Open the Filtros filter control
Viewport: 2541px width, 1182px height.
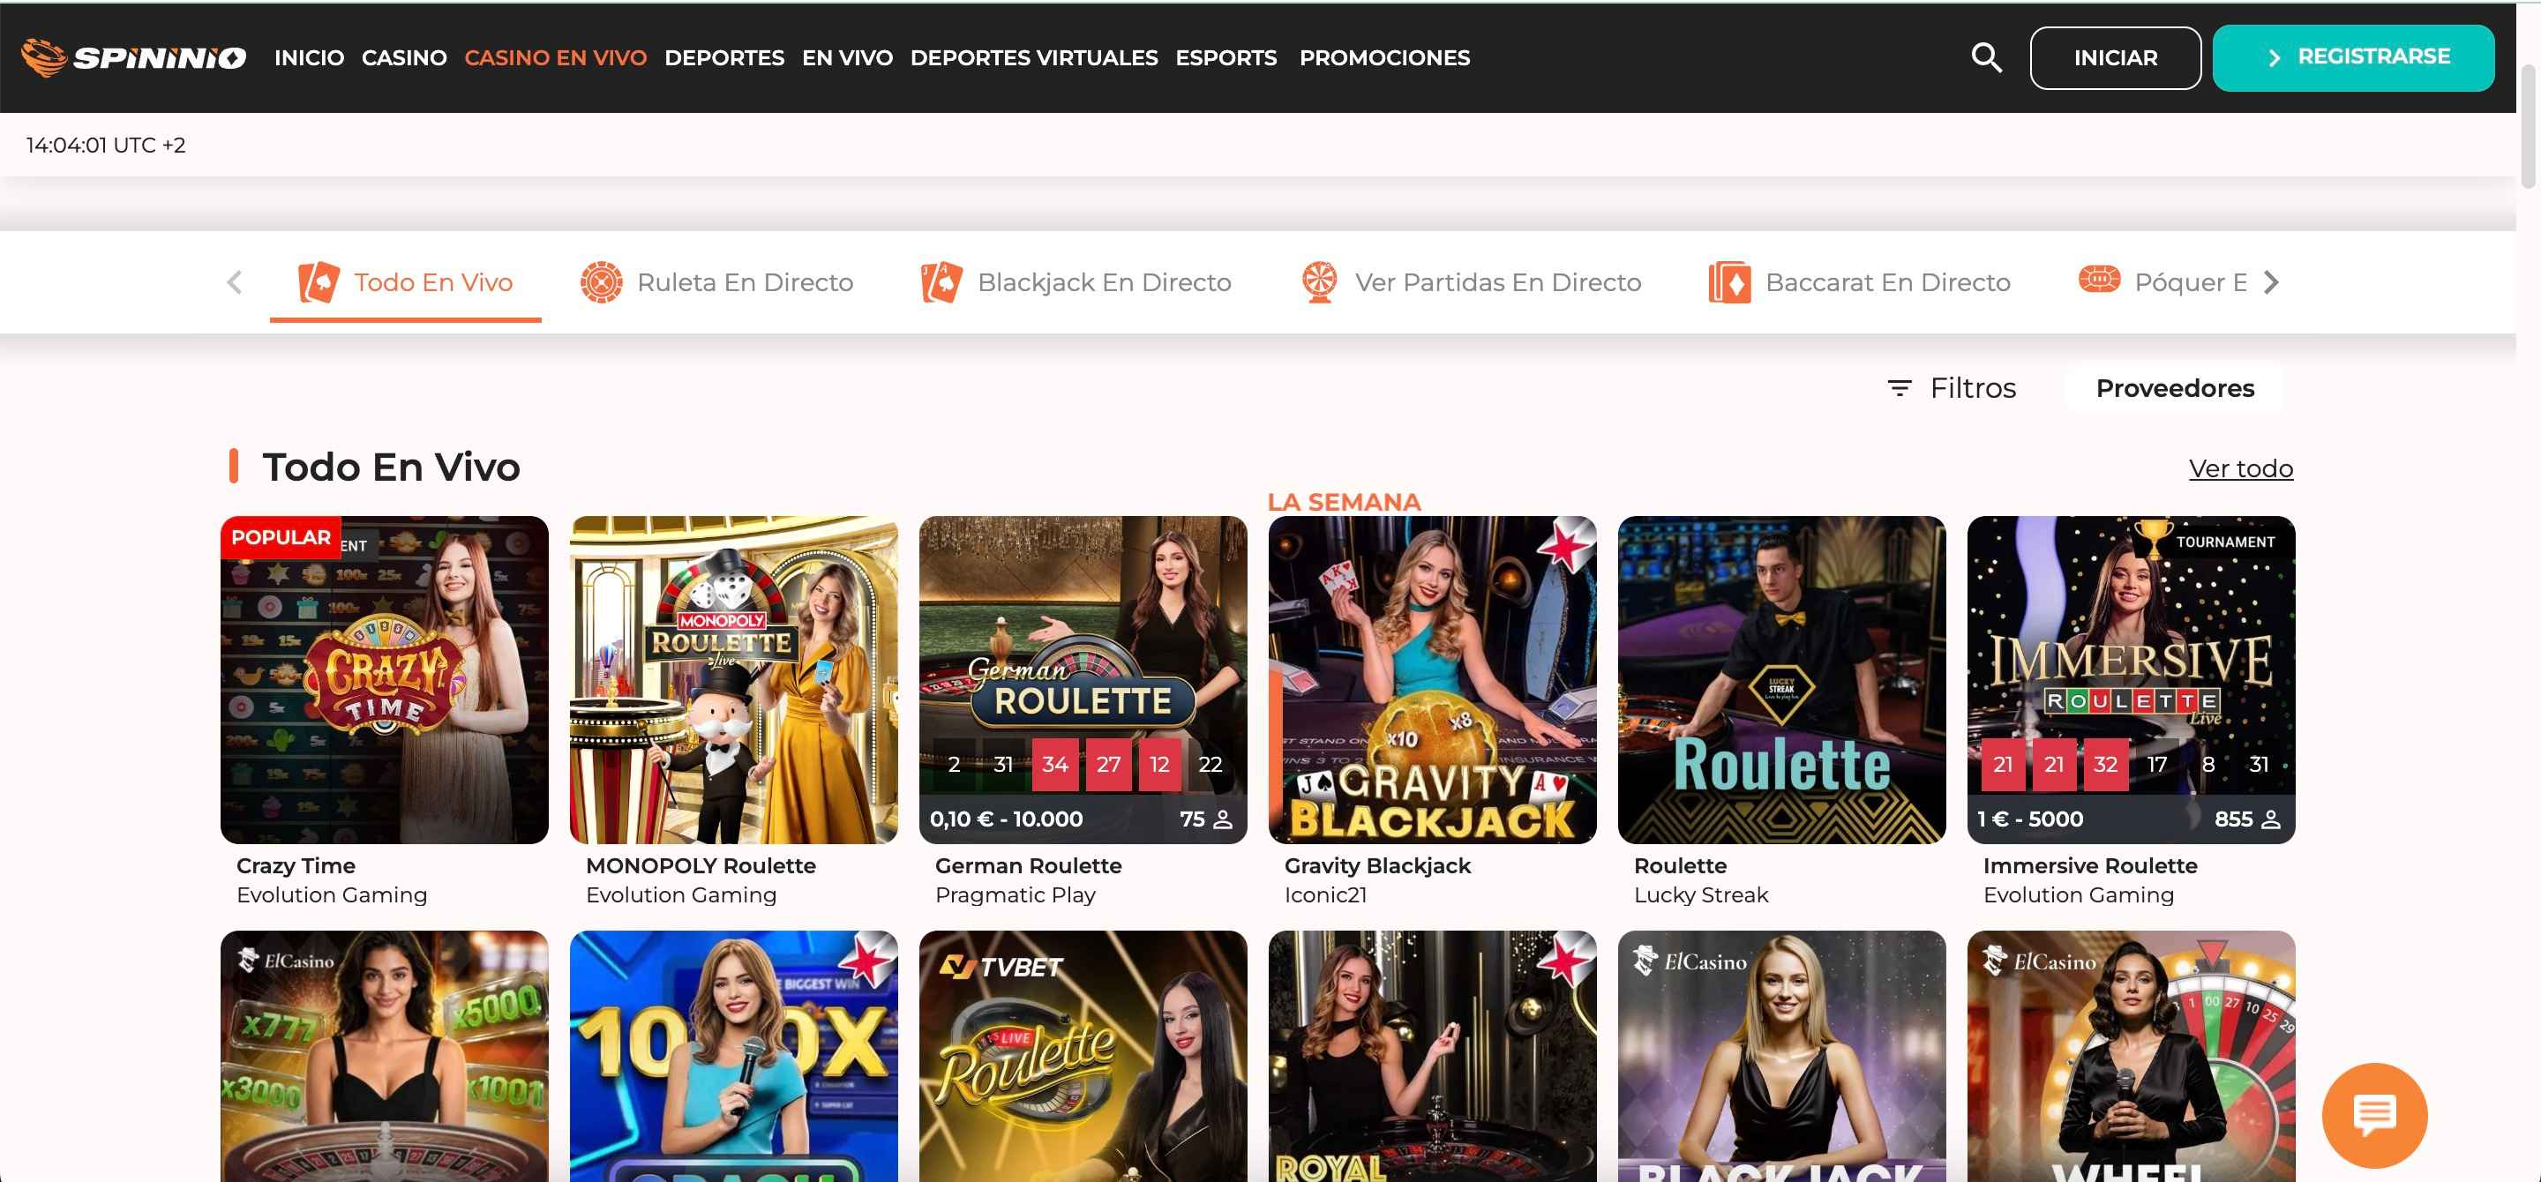point(1951,387)
